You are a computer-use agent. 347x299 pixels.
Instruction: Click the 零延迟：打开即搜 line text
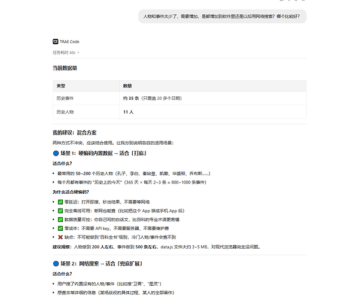107,202
